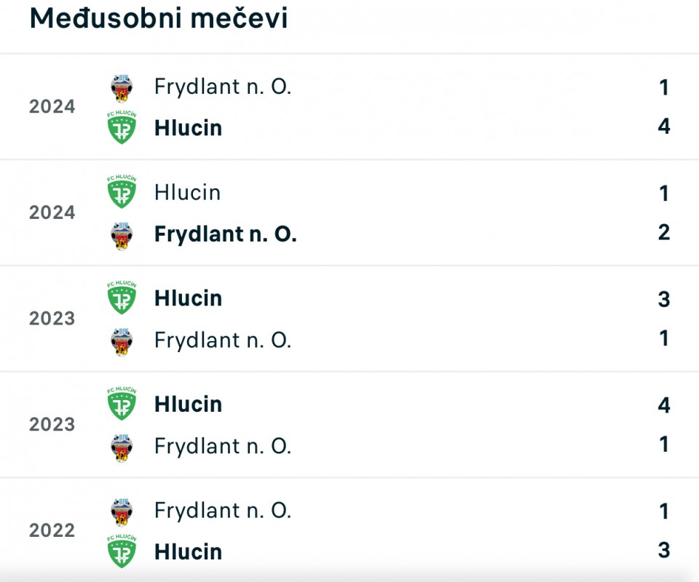Click Frydlant n. O. crest in 1-4 match
The image size is (699, 582).
point(122,88)
